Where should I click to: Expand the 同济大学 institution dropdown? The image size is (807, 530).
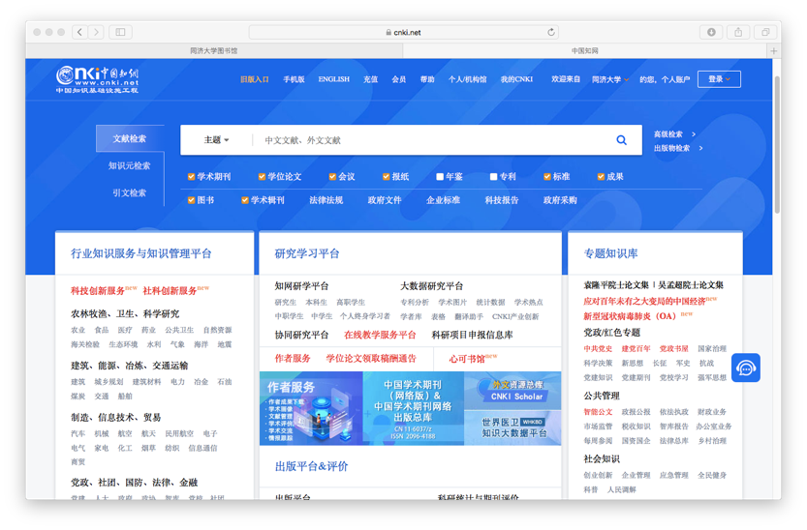[x=610, y=79]
